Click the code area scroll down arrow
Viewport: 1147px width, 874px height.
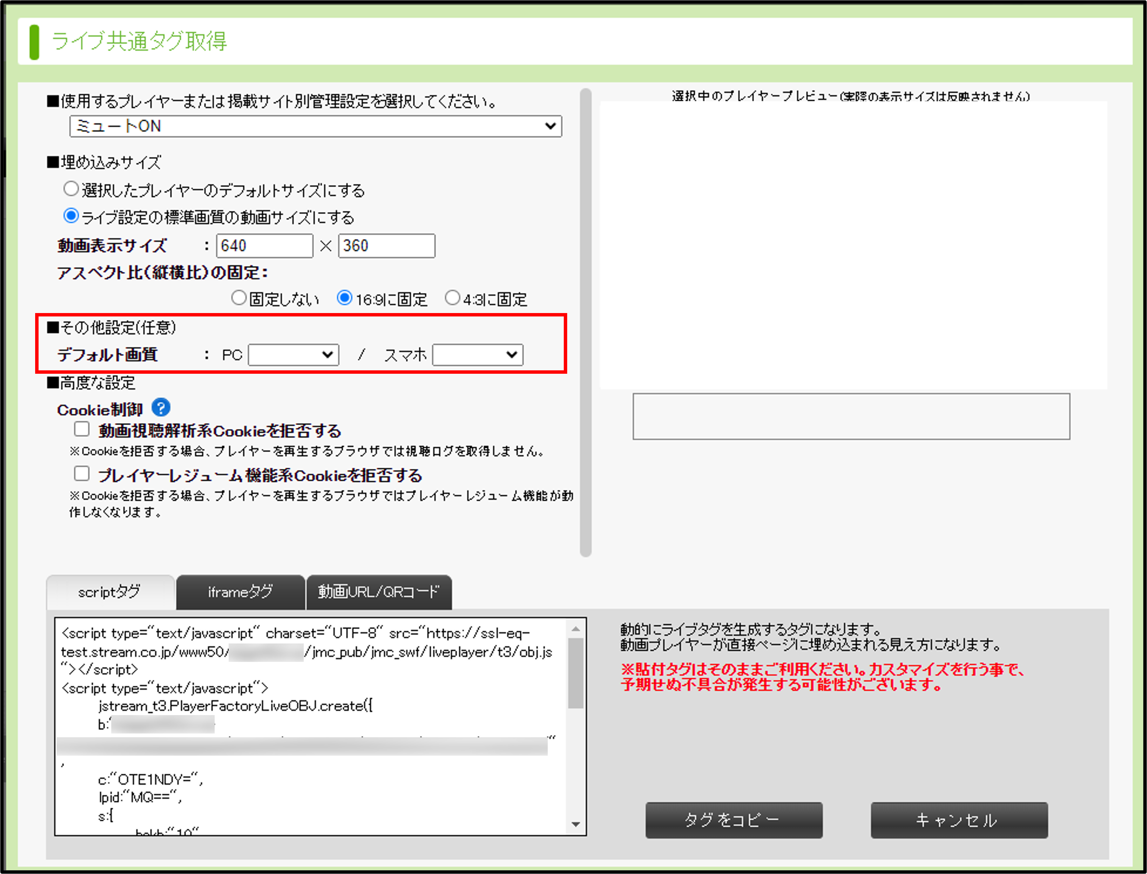[576, 824]
